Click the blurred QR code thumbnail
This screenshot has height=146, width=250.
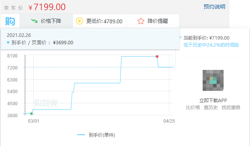(213, 80)
